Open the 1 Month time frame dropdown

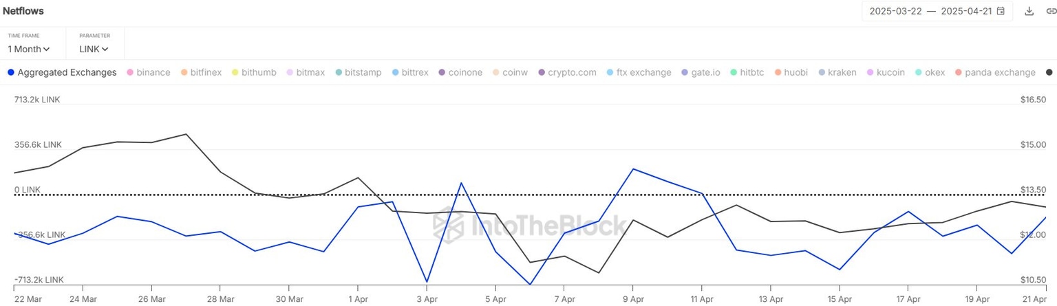pos(29,49)
